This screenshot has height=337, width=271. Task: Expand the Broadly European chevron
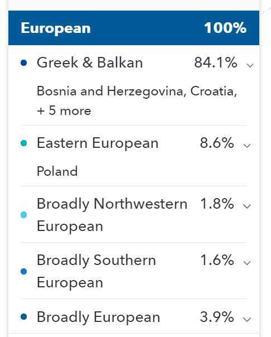pos(247,319)
